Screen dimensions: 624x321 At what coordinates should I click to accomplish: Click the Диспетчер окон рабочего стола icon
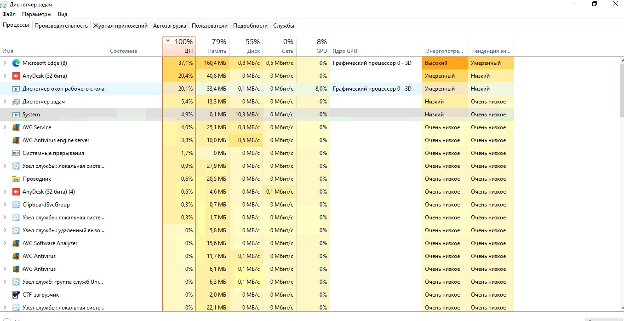pos(16,89)
